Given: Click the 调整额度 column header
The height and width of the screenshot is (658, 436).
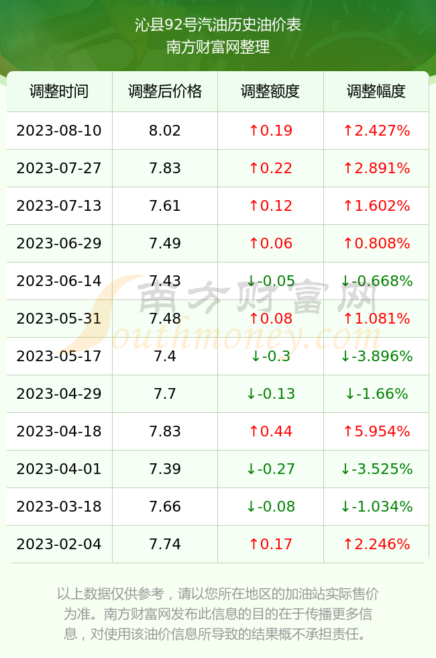Looking at the screenshot, I should point(270,91).
